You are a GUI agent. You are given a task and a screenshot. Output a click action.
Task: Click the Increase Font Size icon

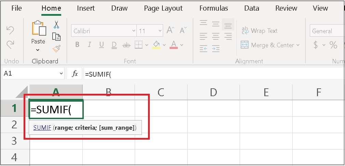pos(171,30)
